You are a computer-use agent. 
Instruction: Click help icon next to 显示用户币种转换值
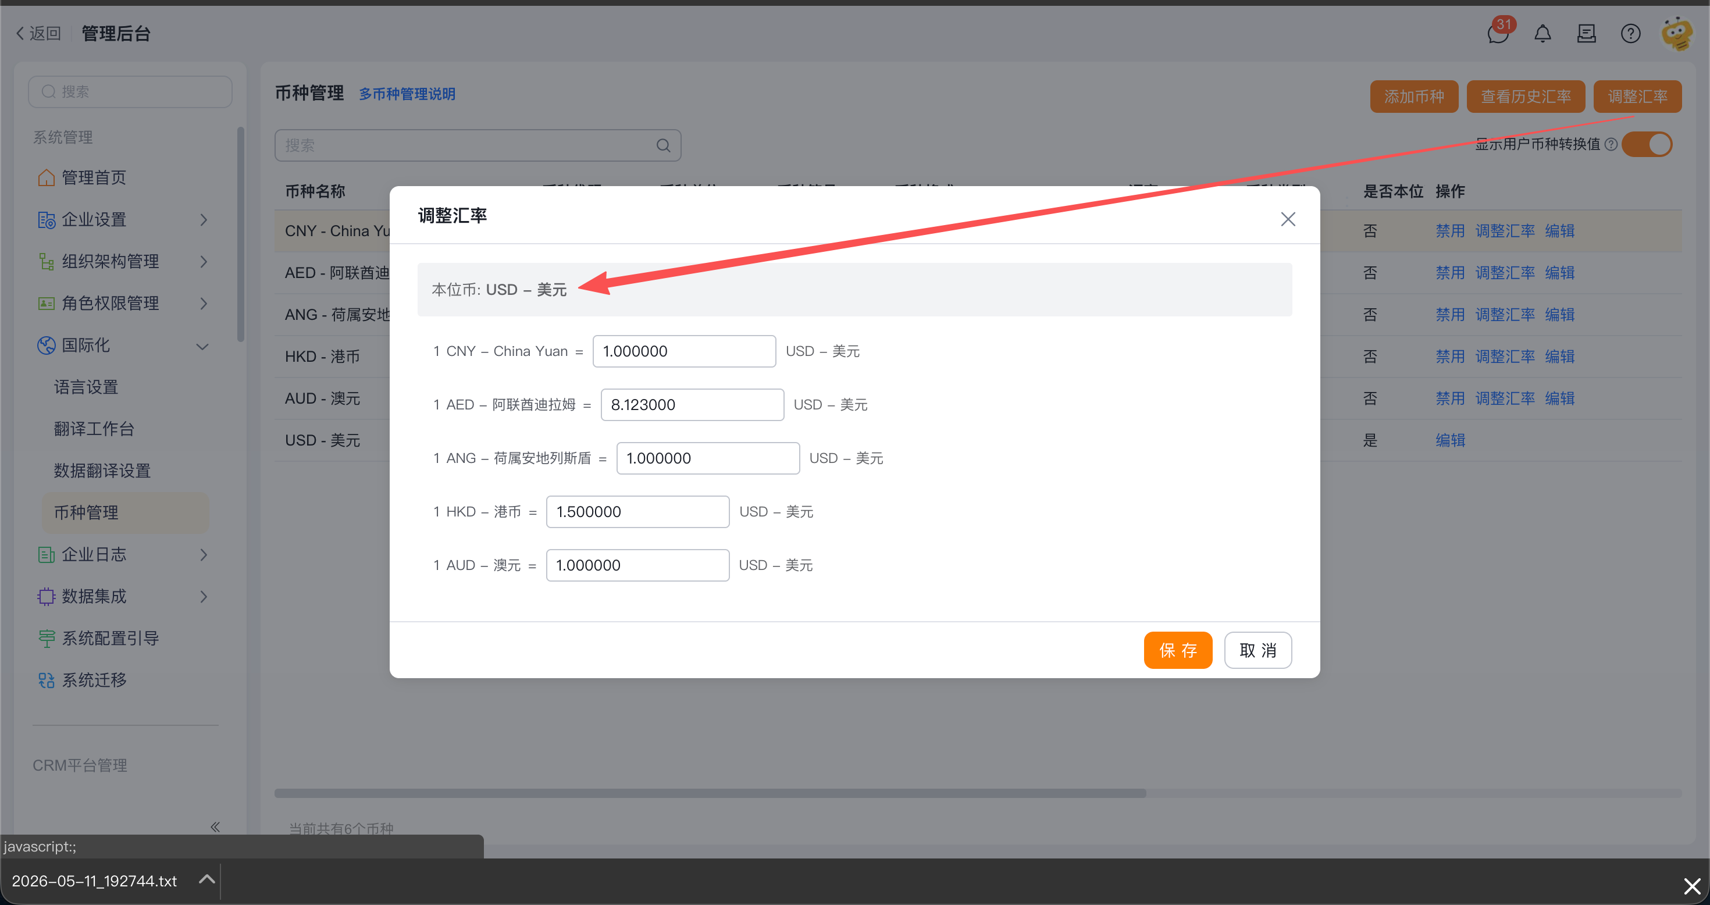1611,144
